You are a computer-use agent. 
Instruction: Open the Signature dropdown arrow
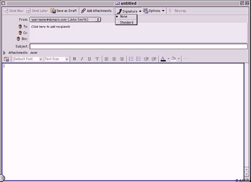140,11
